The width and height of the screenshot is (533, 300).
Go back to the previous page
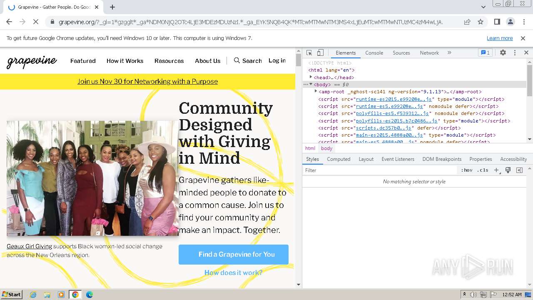9,22
